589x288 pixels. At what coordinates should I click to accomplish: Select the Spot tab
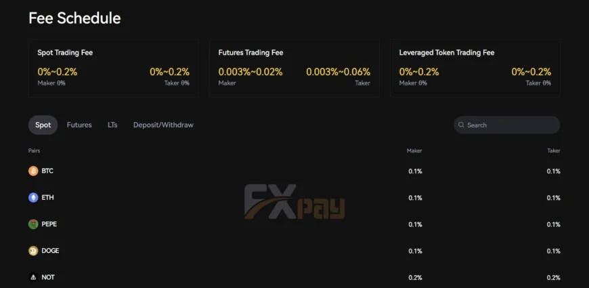pyautogui.click(x=43, y=125)
